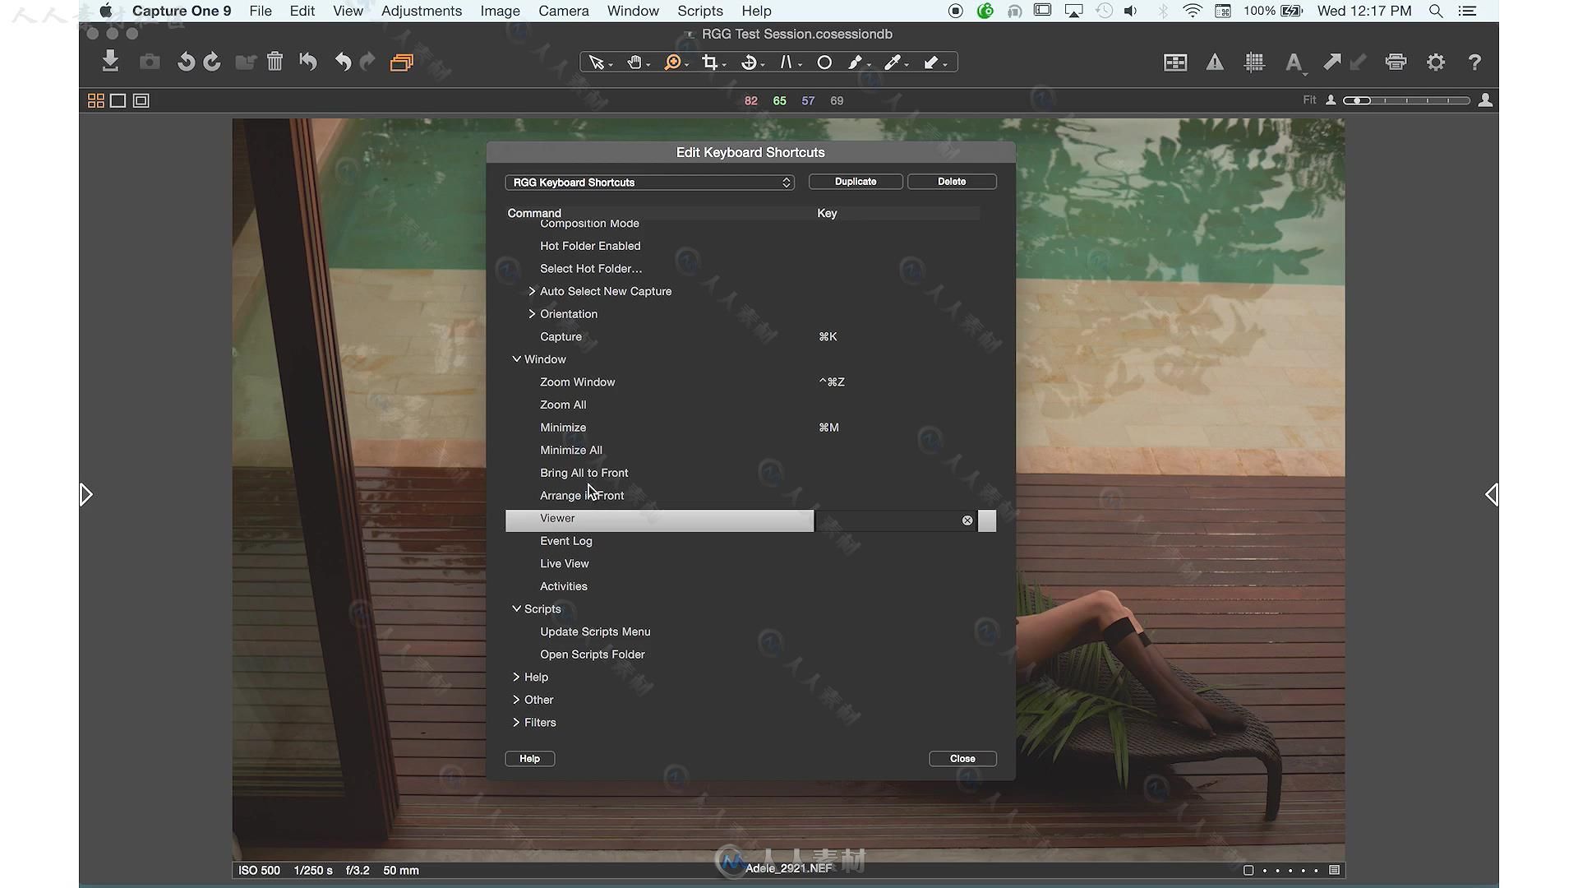This screenshot has width=1578, height=888.
Task: Click the Close button in dialog
Action: (x=962, y=758)
